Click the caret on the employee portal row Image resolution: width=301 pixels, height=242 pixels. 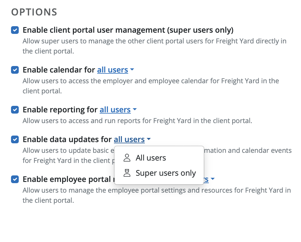pyautogui.click(x=213, y=179)
